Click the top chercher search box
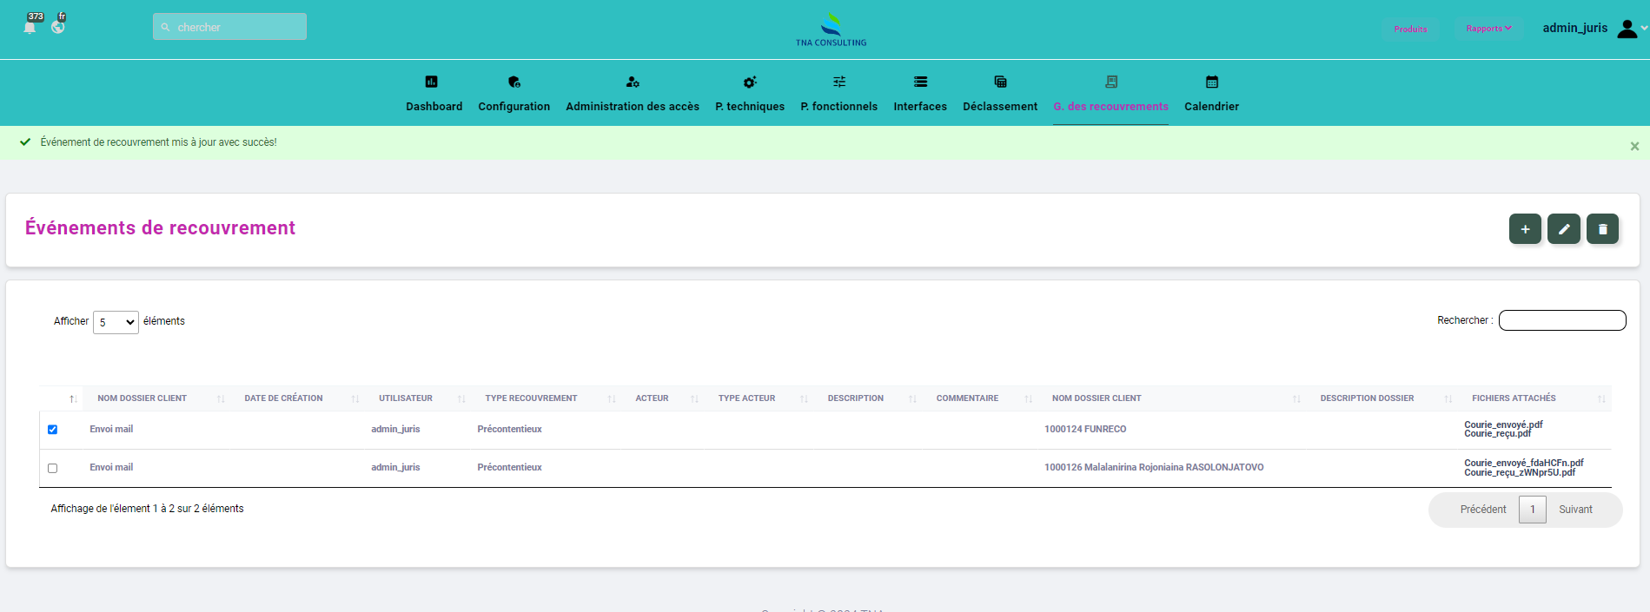 coord(230,27)
